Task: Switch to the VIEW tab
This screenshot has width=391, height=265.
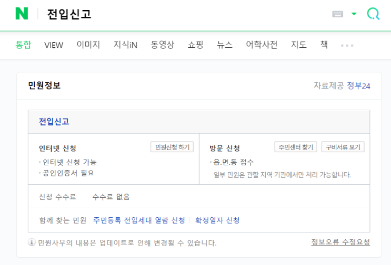Action: (x=54, y=45)
